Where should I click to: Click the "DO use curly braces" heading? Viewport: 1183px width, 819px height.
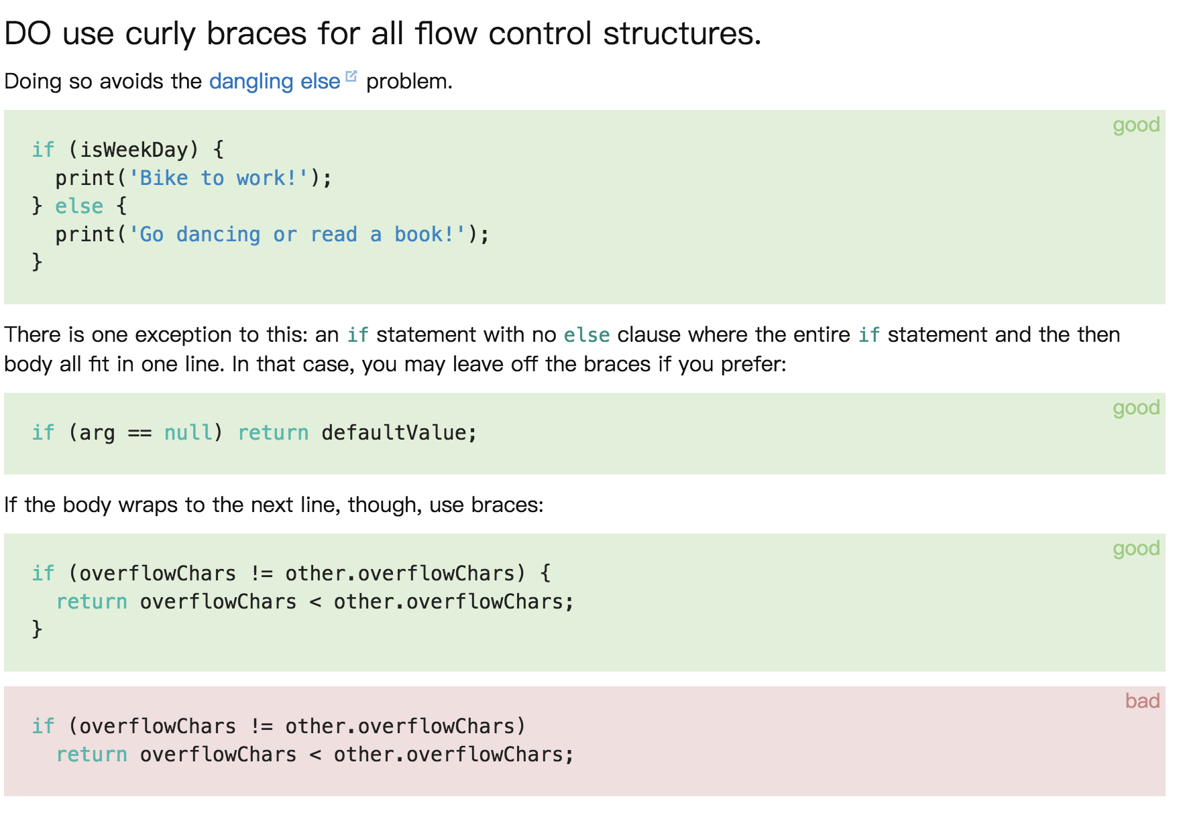pyautogui.click(x=382, y=34)
